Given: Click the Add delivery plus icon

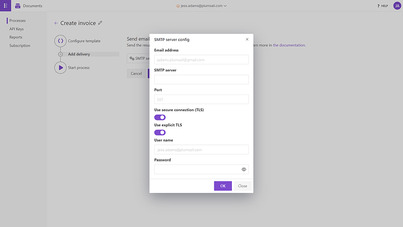Looking at the screenshot, I should pyautogui.click(x=60, y=54).
